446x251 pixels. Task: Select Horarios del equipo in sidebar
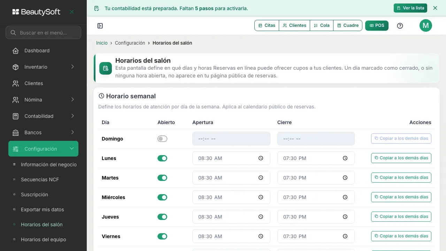pos(44,239)
